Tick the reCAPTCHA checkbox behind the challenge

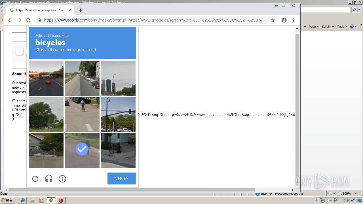pyautogui.click(x=20, y=52)
